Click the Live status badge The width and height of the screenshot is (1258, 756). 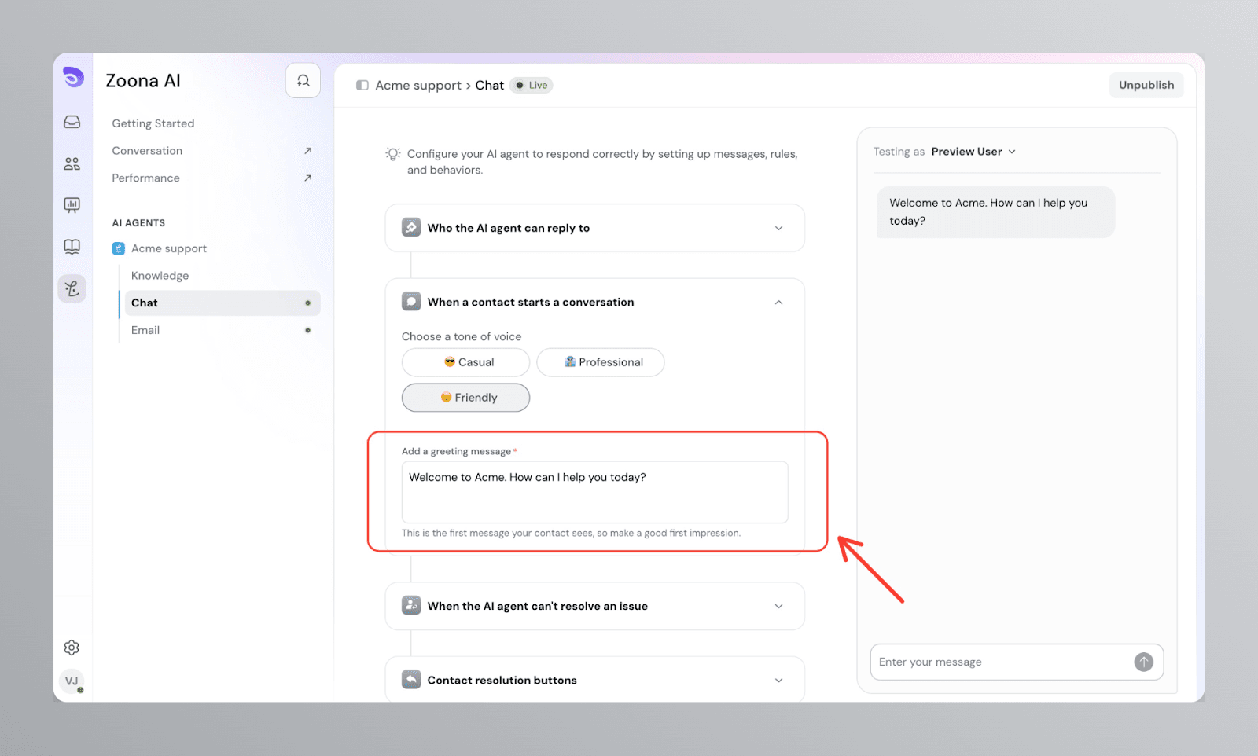(x=532, y=85)
